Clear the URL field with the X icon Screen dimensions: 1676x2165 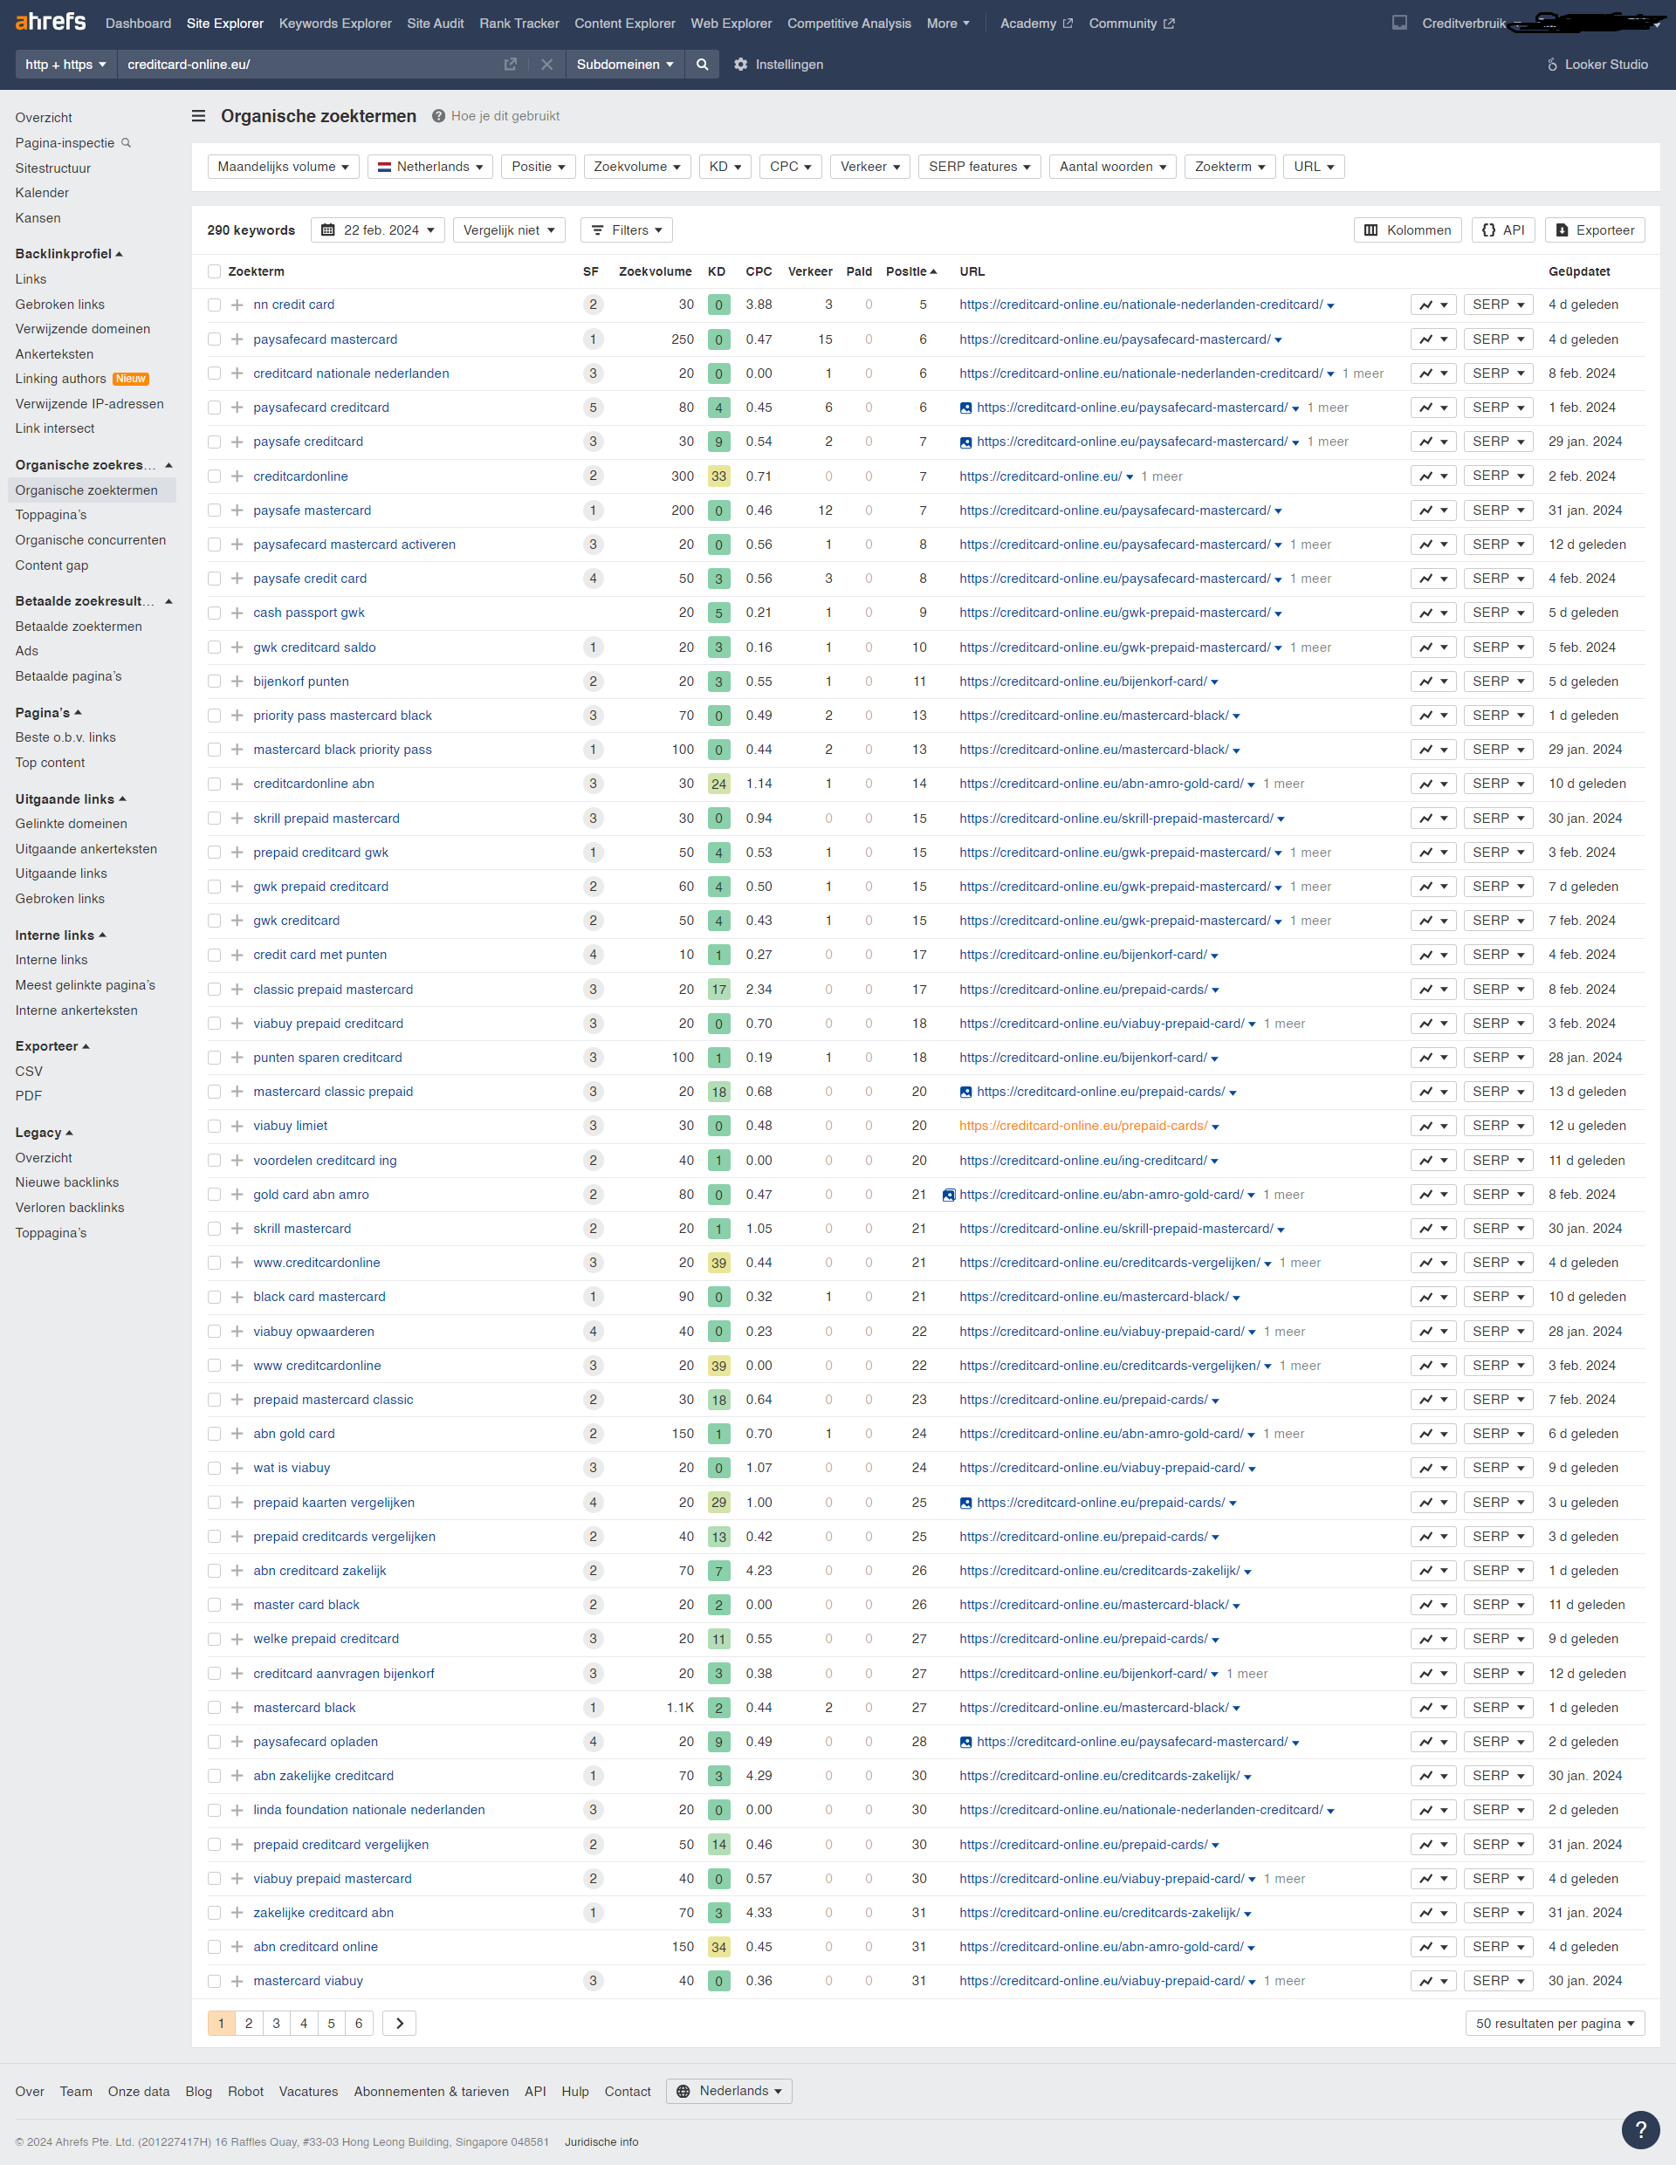546,65
